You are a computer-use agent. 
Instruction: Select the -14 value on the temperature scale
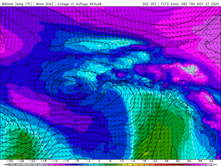point(54,161)
